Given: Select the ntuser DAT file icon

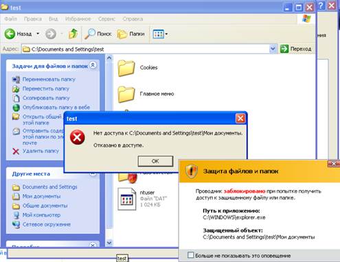Looking at the screenshot, I should pyautogui.click(x=126, y=199).
